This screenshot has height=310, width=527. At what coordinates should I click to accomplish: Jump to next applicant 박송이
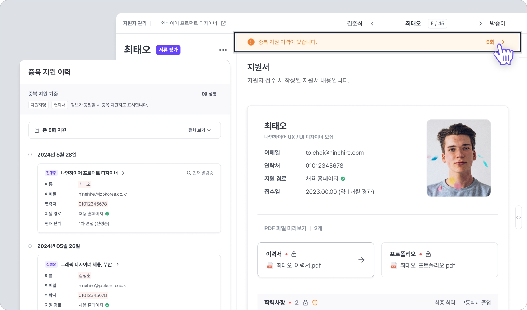[x=498, y=24]
